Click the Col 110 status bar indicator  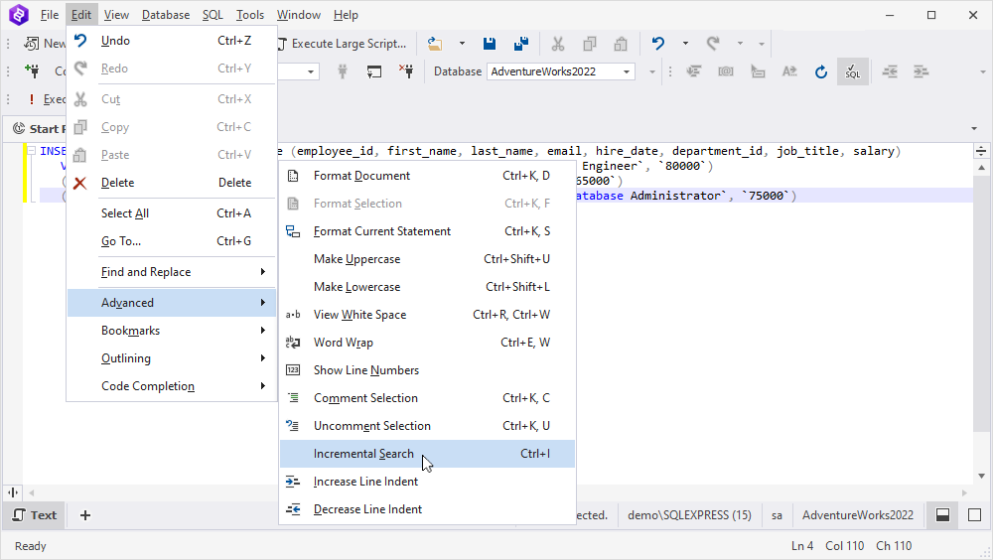tap(844, 545)
